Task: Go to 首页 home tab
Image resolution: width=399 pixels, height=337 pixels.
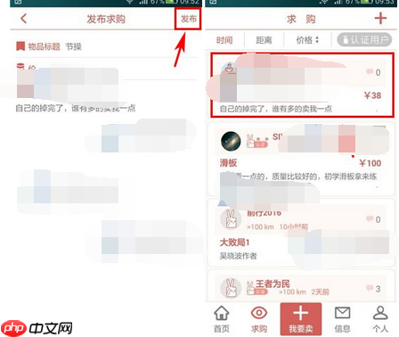Action: pyautogui.click(x=222, y=319)
